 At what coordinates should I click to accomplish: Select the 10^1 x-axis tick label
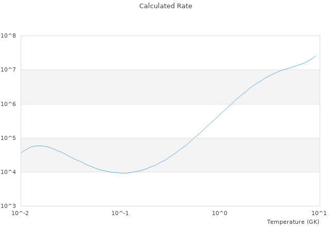(x=319, y=213)
